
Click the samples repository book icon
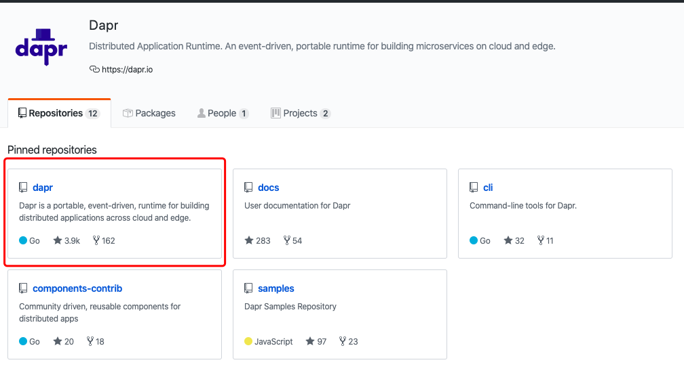(248, 288)
